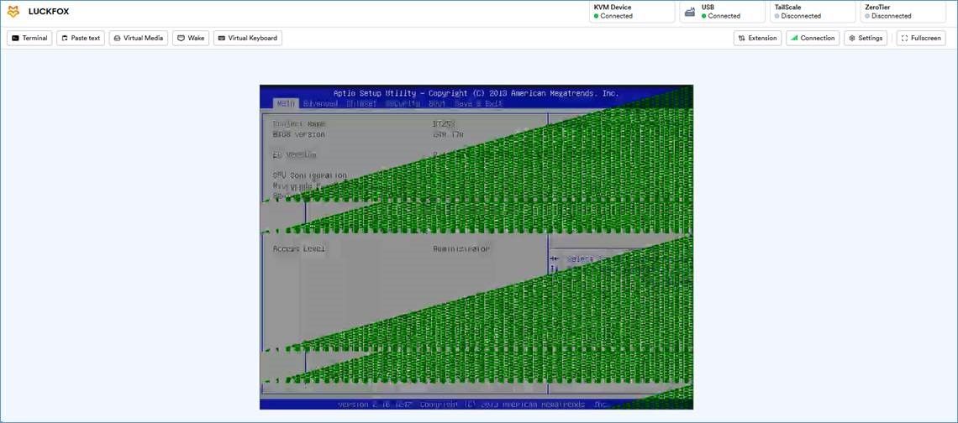Send a Wake signal

point(191,38)
